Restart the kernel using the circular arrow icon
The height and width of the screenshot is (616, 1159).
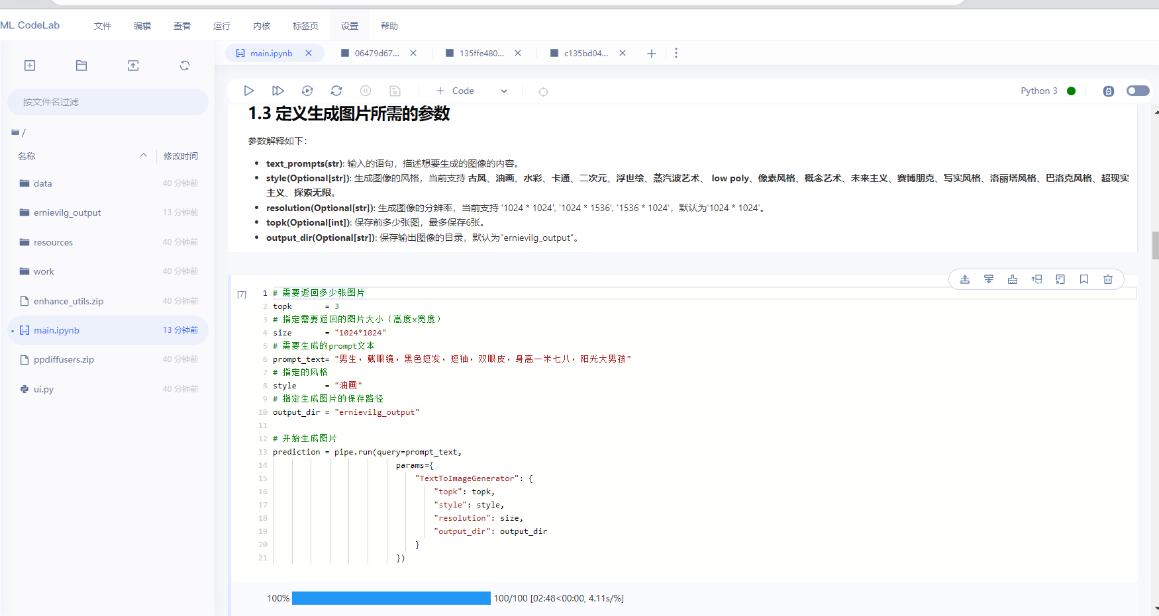336,91
